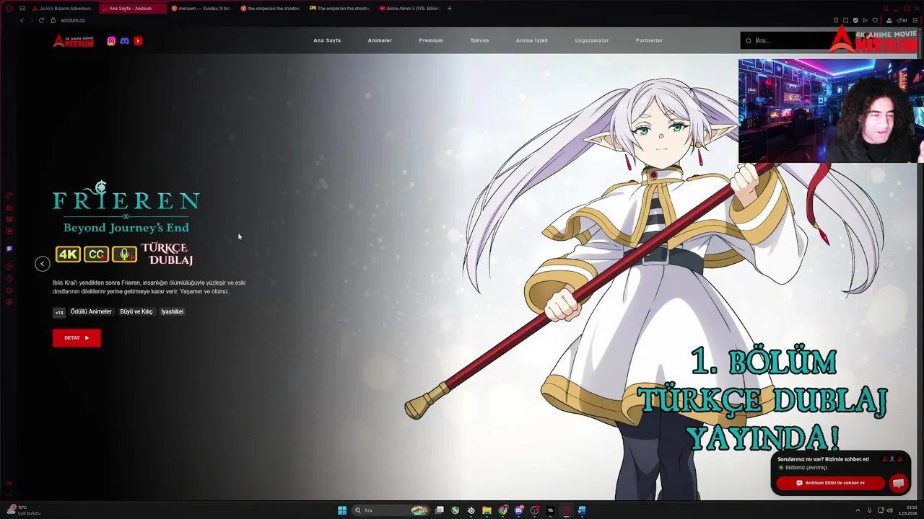
Task: Expand +13 additional genre tags
Action: tap(59, 312)
